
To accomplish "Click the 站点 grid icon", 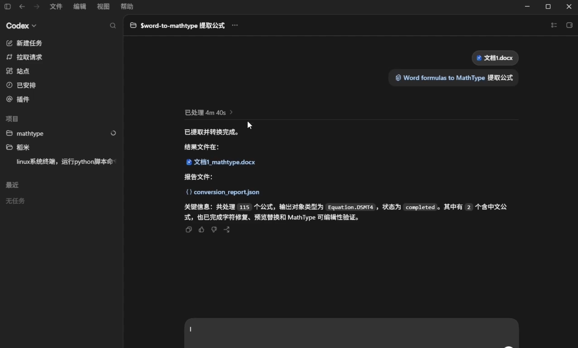I will [x=9, y=71].
